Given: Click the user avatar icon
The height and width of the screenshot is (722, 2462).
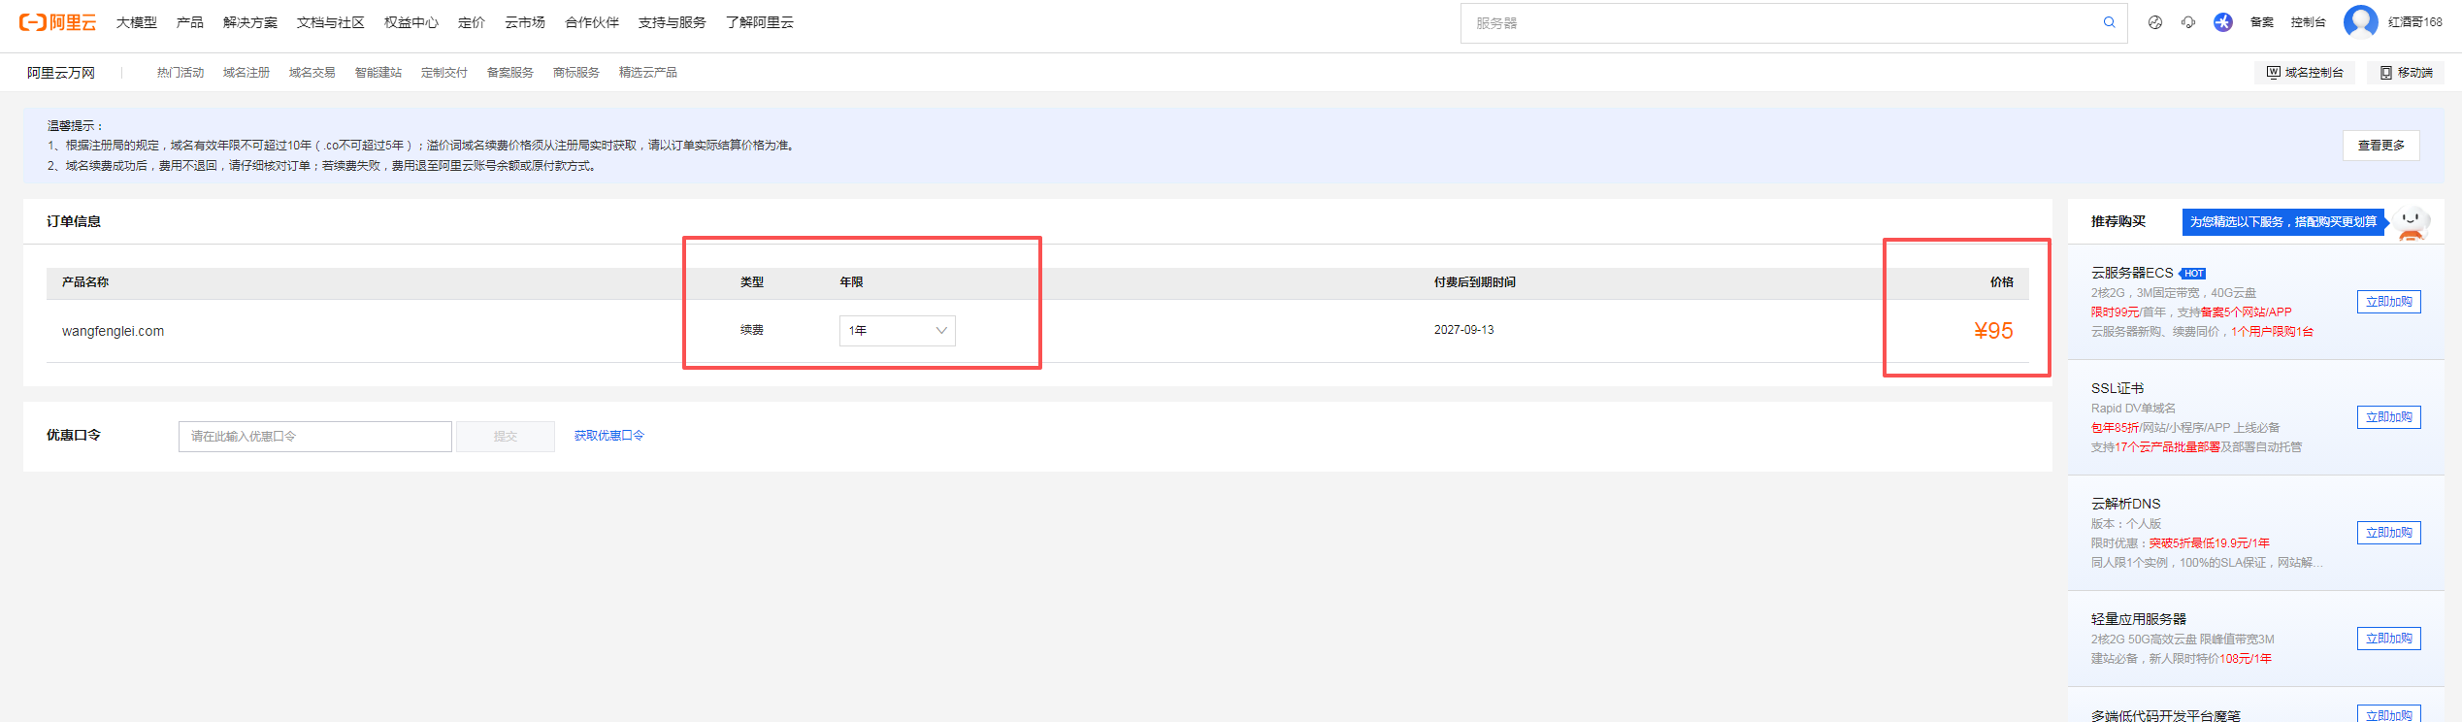Looking at the screenshot, I should click(x=2360, y=21).
